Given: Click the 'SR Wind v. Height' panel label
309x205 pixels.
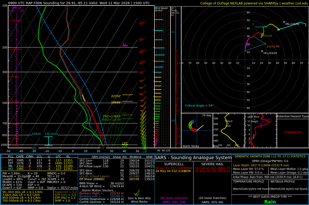Looking at the screenshot, I should (x=255, y=119).
